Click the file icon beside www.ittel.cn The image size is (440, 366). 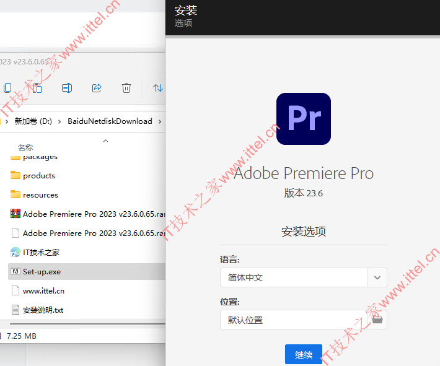pyautogui.click(x=15, y=290)
